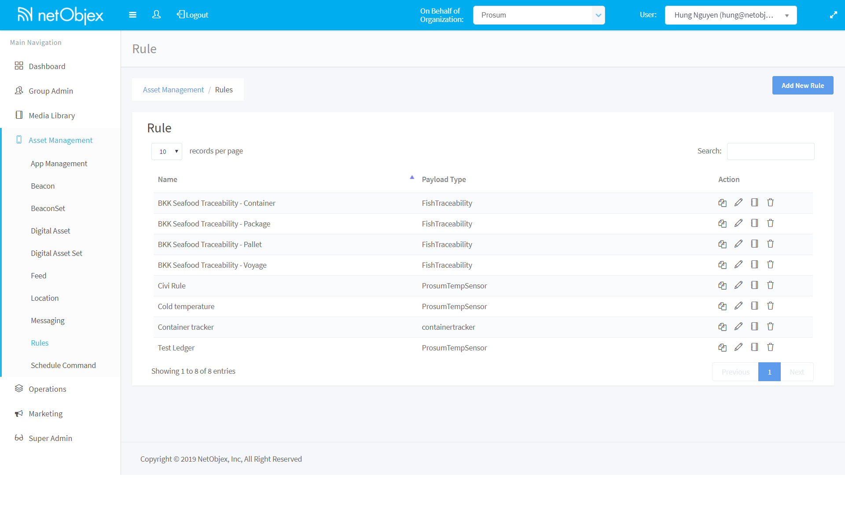Follow the Asset Management breadcrumb link
Screen dimensions: 845x521
click(x=173, y=90)
